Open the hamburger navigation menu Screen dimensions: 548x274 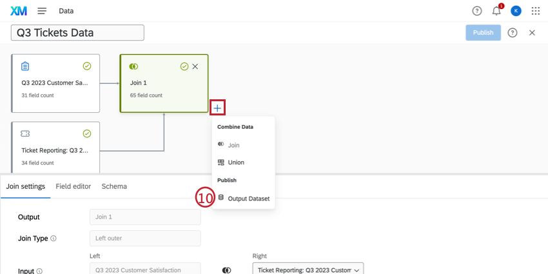click(x=42, y=11)
